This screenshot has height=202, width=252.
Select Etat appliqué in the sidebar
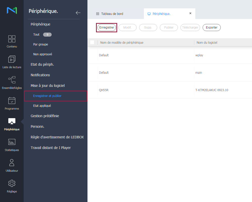coord(42,106)
